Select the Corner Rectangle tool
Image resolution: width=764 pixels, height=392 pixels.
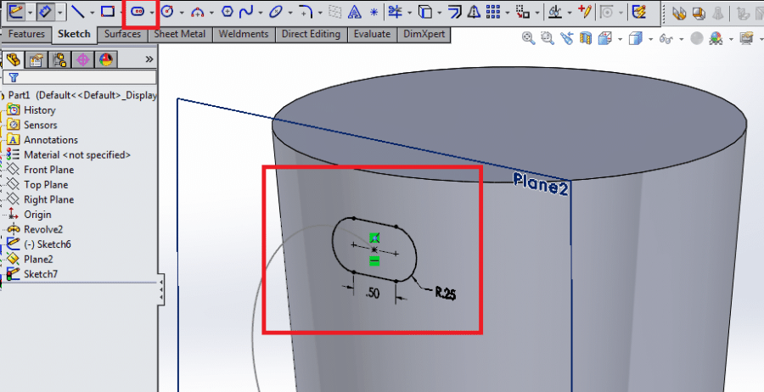coord(107,11)
